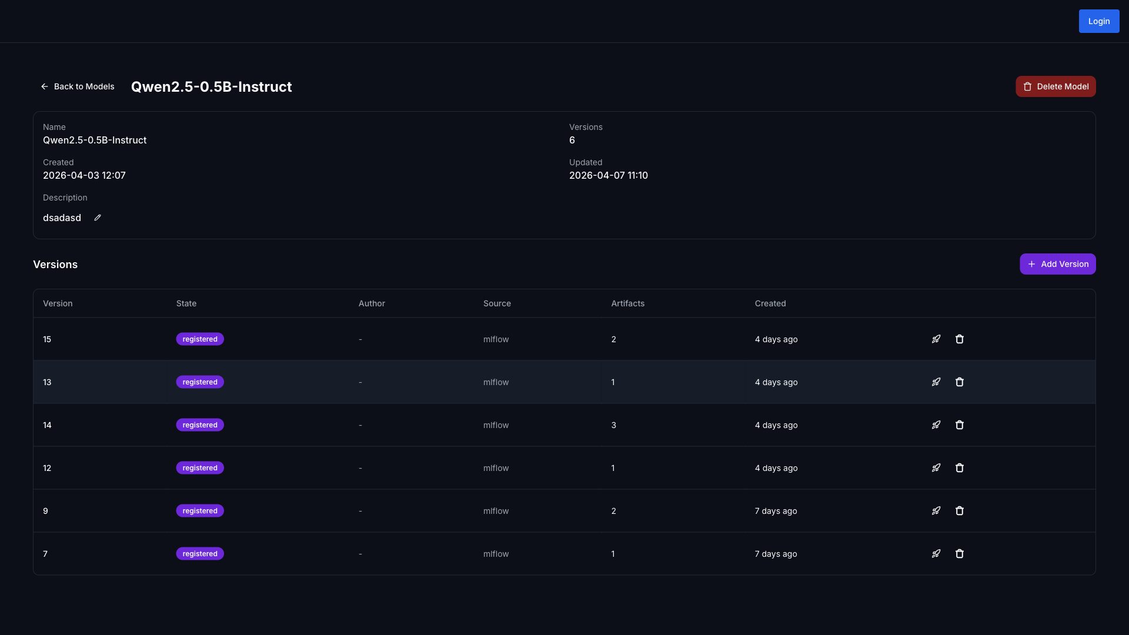This screenshot has width=1129, height=635.
Task: Edit description using the pencil icon
Action: pos(98,218)
